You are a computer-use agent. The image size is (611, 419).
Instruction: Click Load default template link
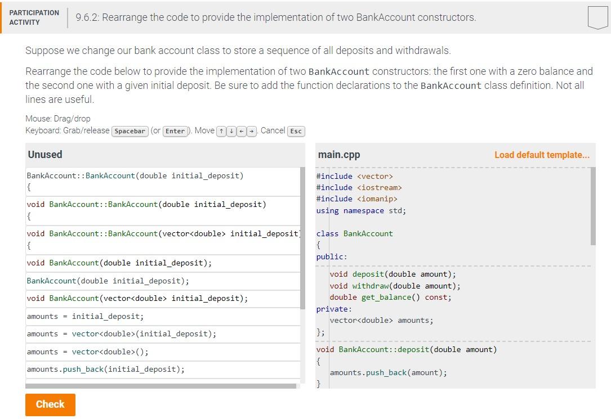coord(542,155)
